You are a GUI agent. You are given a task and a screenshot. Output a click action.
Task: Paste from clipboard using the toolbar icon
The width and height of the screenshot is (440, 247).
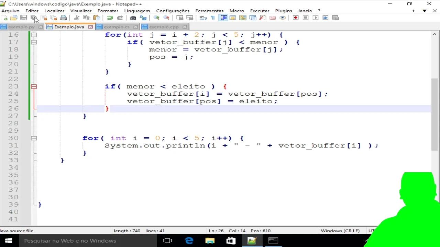tap(97, 17)
